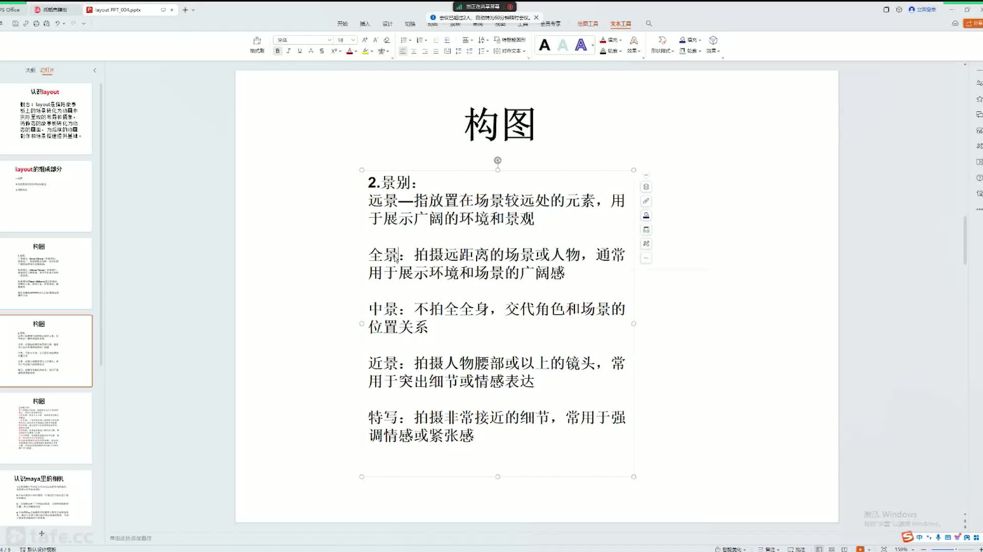This screenshot has height=552, width=983.
Task: Select the 认识layout slide thumbnail
Action: click(x=46, y=119)
